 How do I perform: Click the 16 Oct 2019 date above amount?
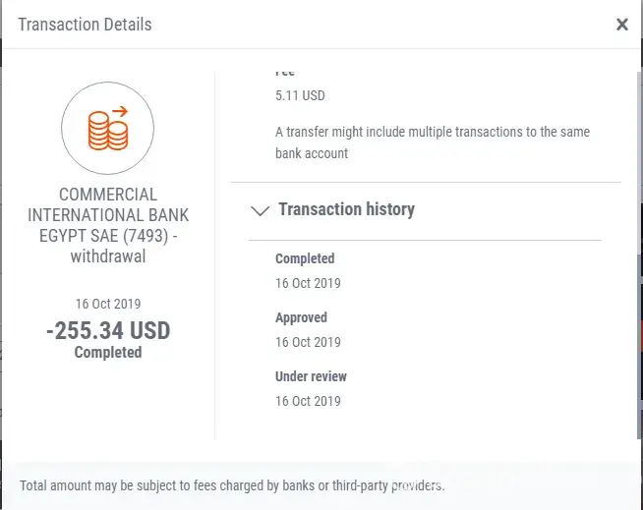click(x=108, y=304)
